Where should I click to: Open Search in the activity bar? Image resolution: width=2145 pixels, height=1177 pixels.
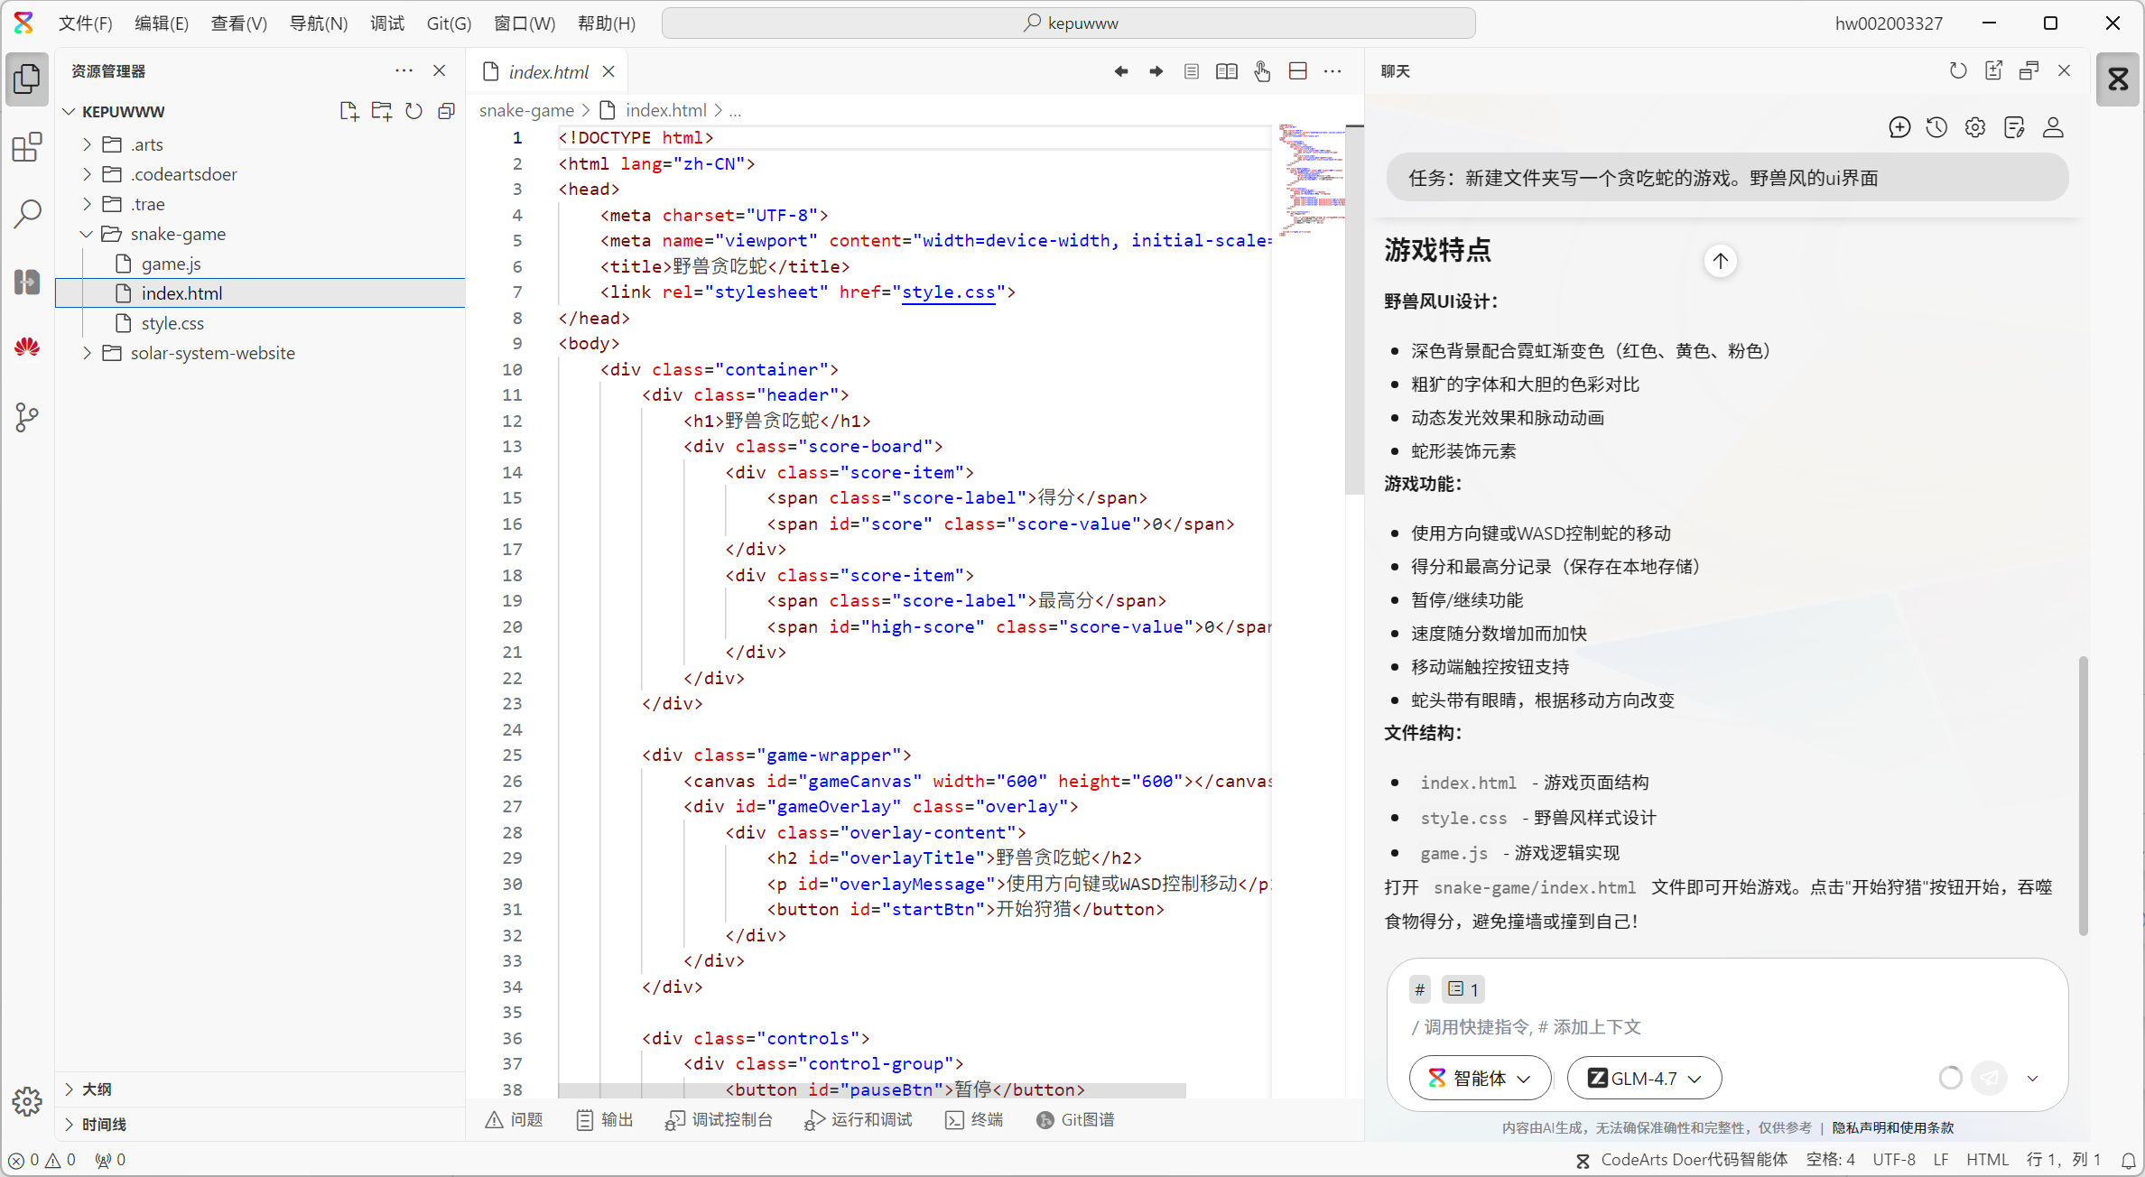(x=27, y=214)
